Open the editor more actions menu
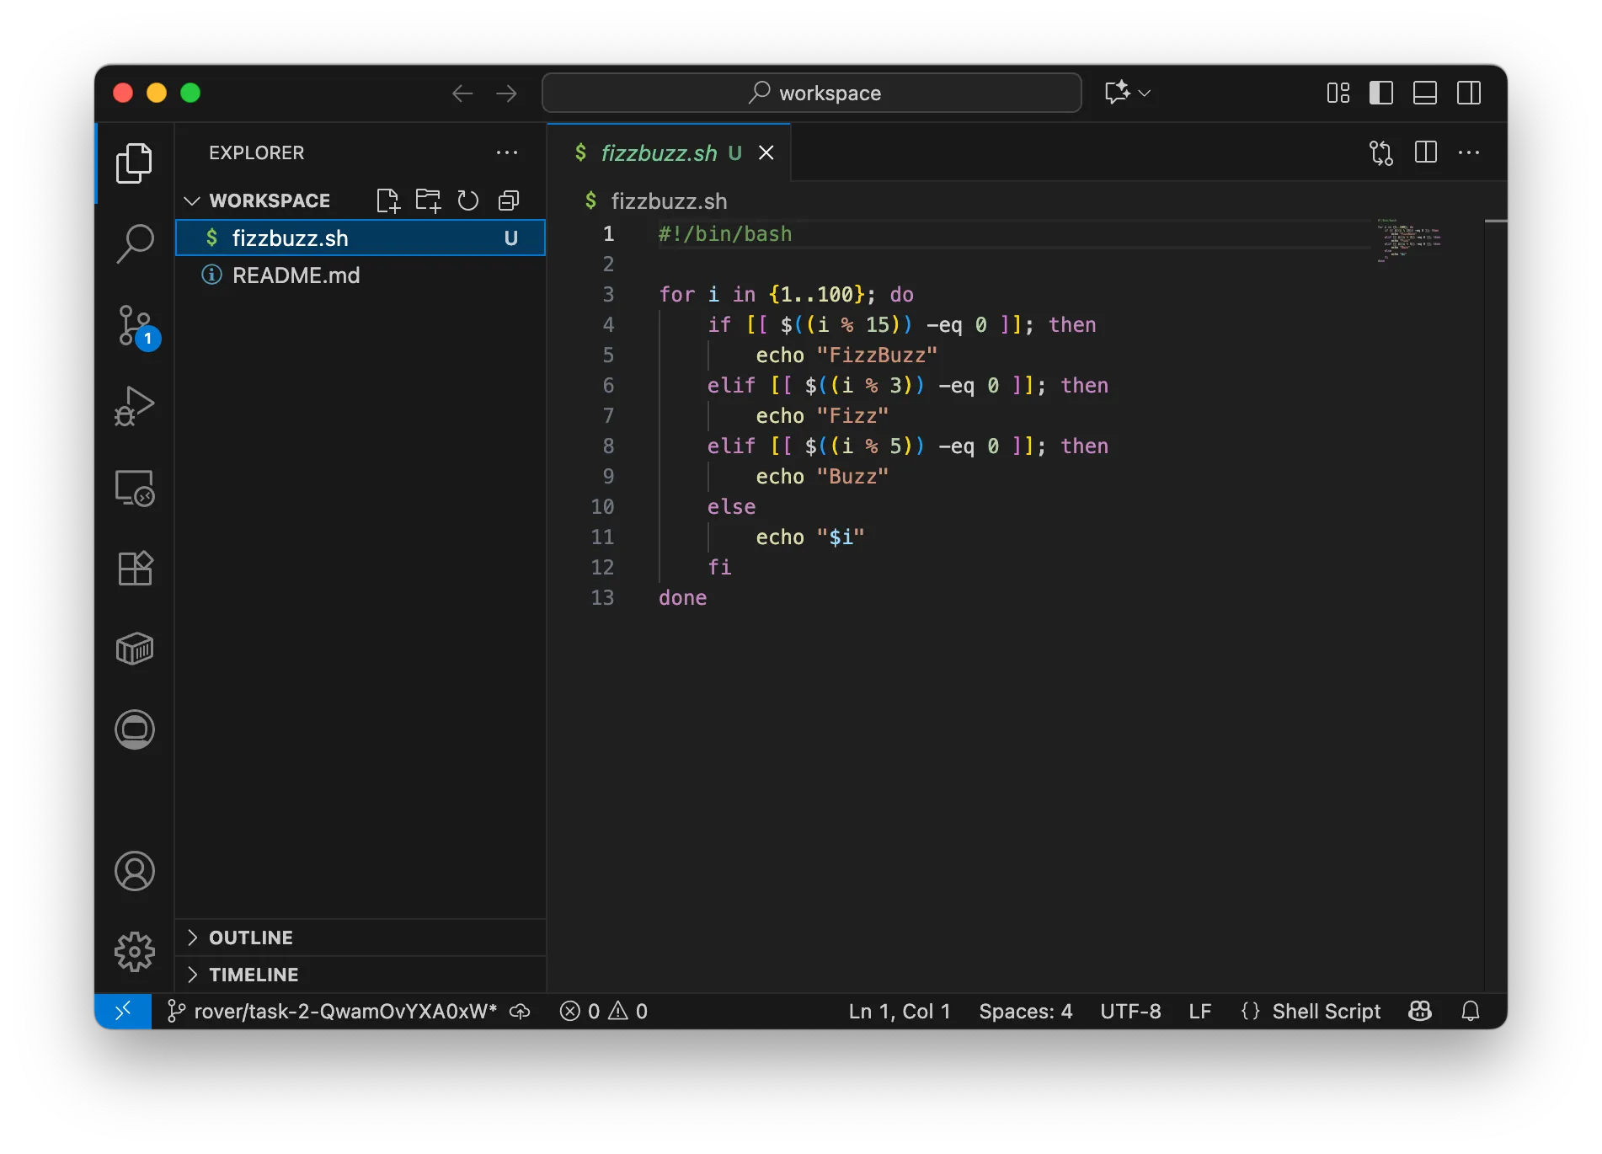 coord(1470,152)
